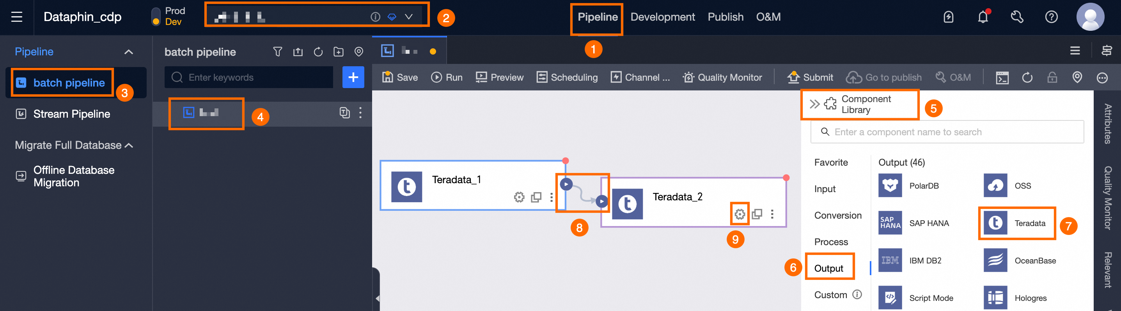1121x311 pixels.
Task: Select the Output component category
Action: (x=828, y=269)
